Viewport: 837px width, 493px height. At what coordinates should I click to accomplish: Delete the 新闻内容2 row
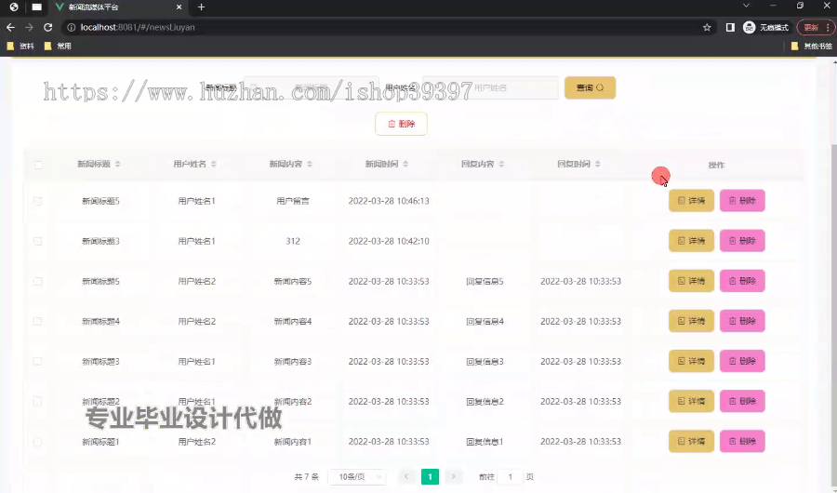pos(742,401)
